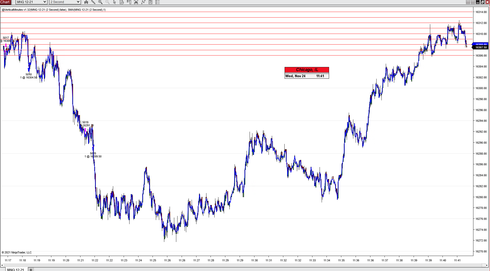Click the 16290.00 price axis label
Image resolution: width=490 pixels, height=271 pixels.
pos(481,143)
